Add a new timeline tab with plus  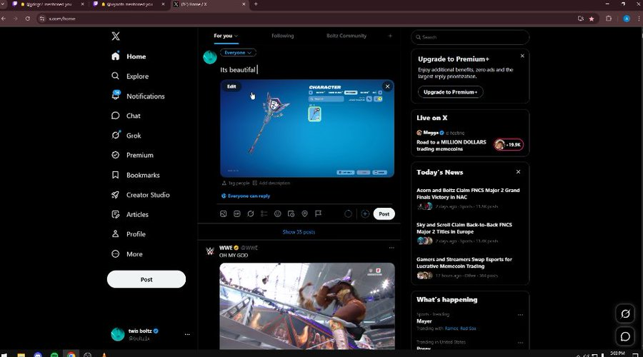(390, 36)
